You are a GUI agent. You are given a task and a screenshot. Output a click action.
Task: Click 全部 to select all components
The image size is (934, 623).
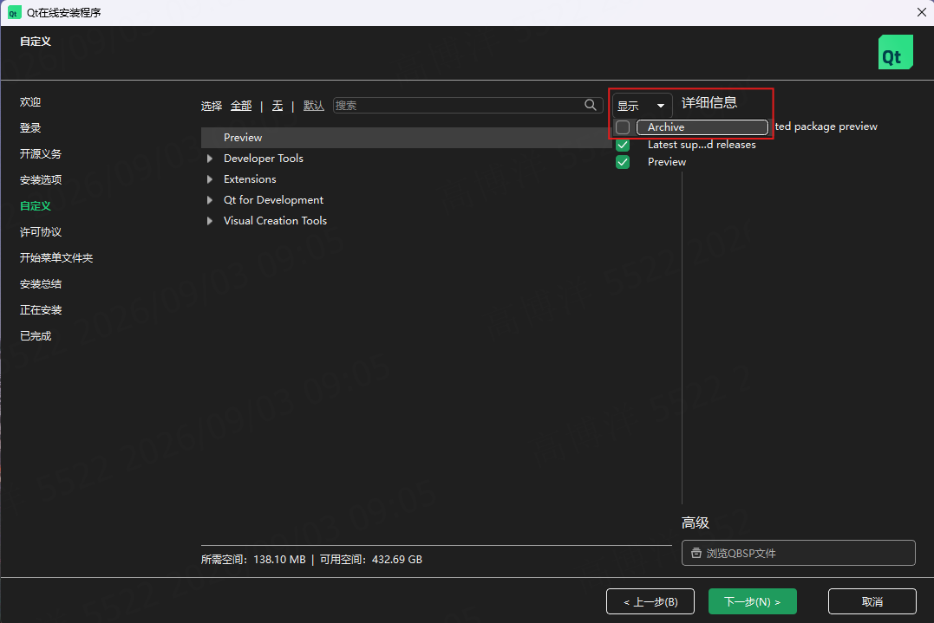(x=241, y=106)
